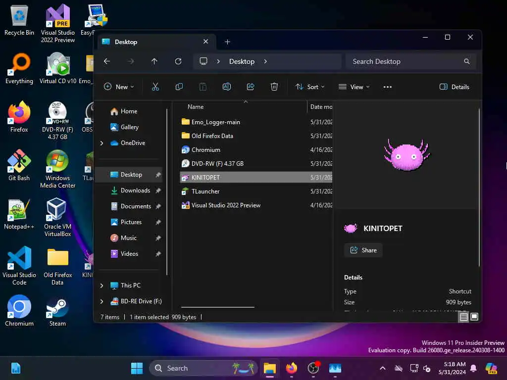
Task: Expand the OneDrive tree node
Action: click(101, 143)
